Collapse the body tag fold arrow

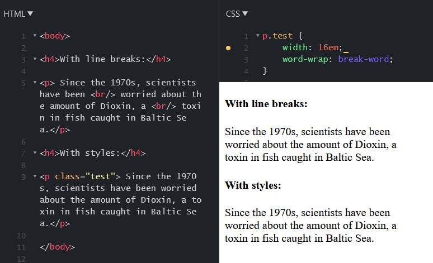[35, 36]
